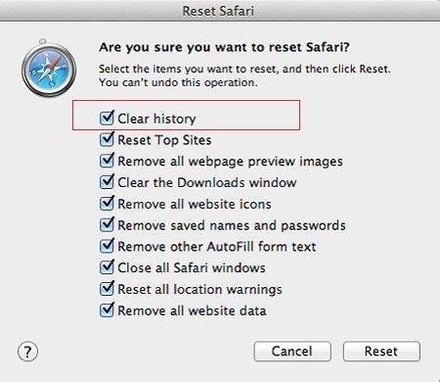Uncheck Close all Safari windows
Screen dimensions: 440x382
click(107, 267)
